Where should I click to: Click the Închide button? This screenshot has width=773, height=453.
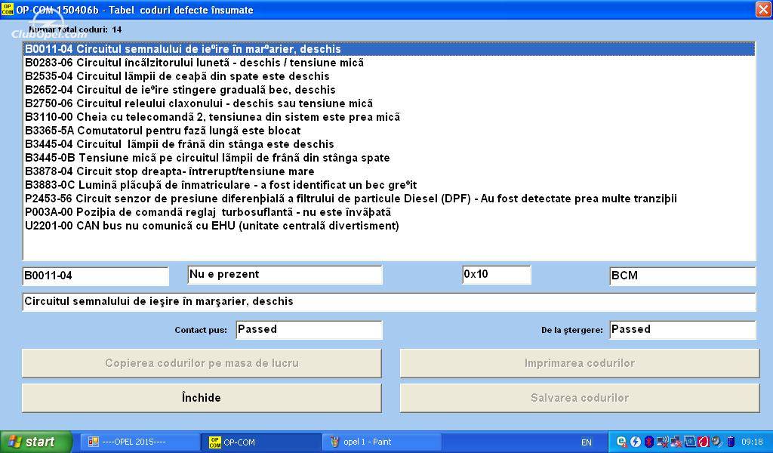(x=202, y=398)
